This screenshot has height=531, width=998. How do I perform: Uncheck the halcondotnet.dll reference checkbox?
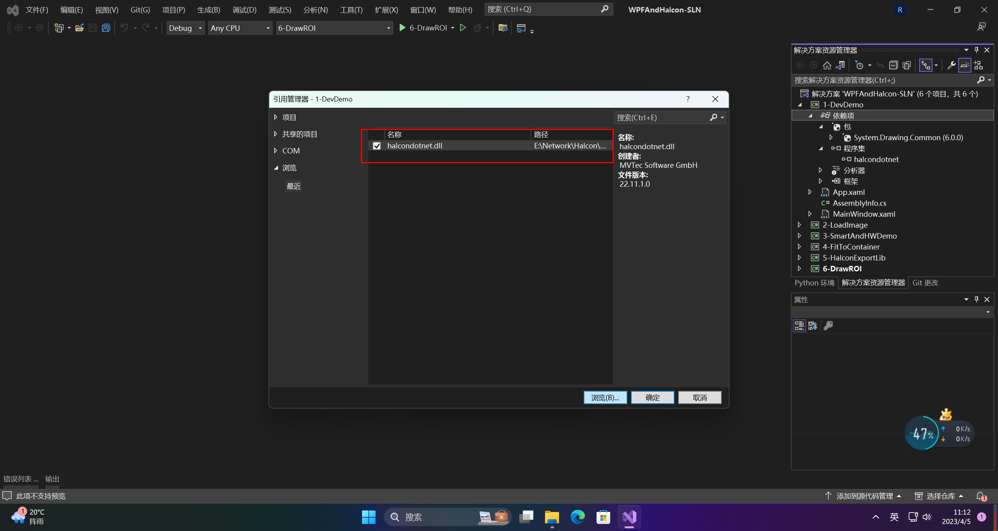point(376,146)
